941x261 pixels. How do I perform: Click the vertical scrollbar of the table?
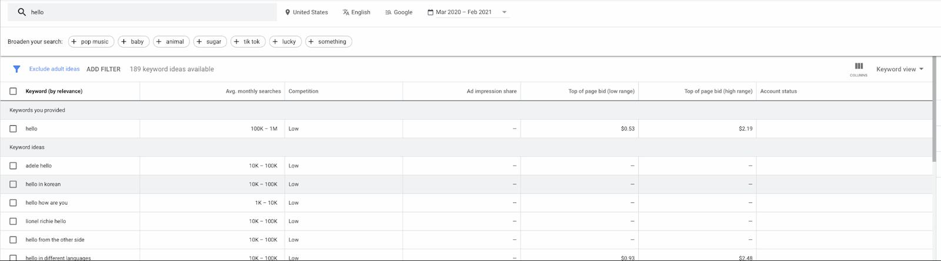935,110
